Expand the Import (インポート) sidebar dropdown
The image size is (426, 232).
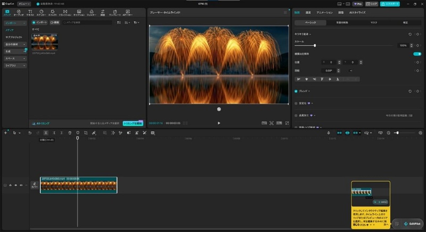[x=15, y=23]
